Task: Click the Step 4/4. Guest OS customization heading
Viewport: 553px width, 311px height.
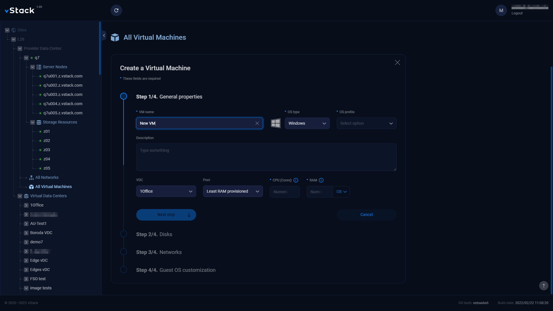Action: click(176, 270)
